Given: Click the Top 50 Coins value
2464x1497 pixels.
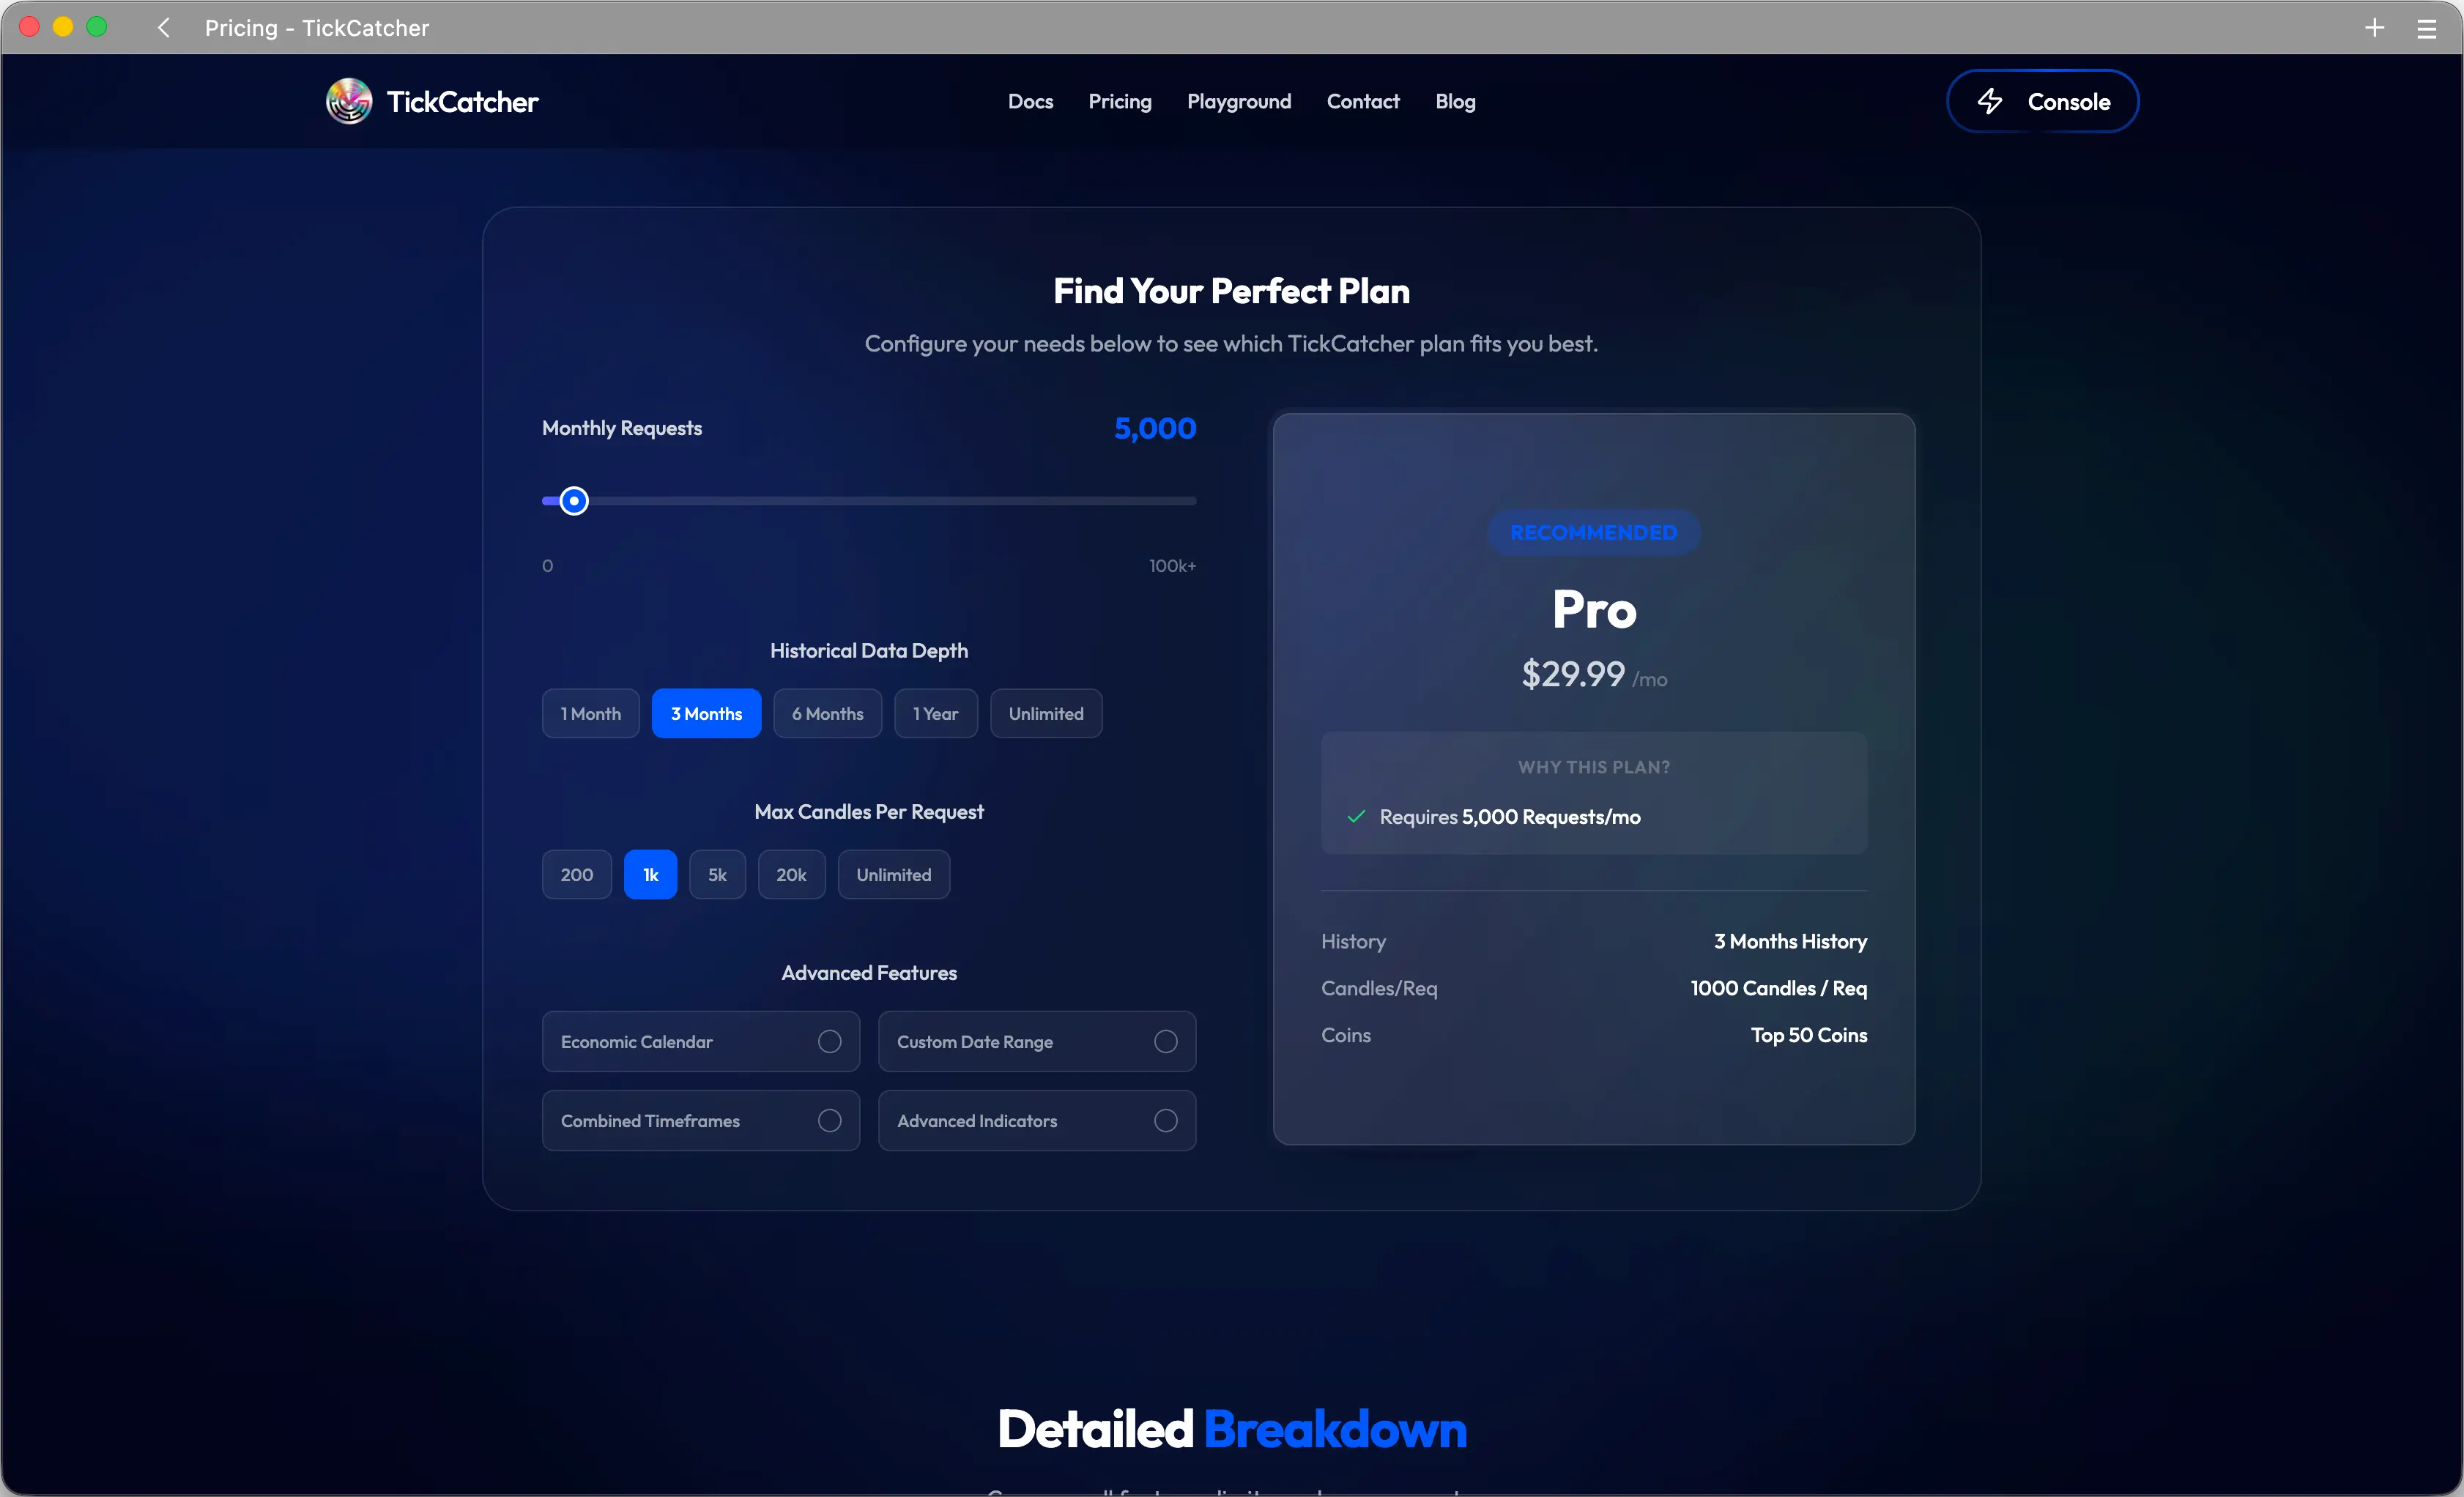Looking at the screenshot, I should 1809,1035.
